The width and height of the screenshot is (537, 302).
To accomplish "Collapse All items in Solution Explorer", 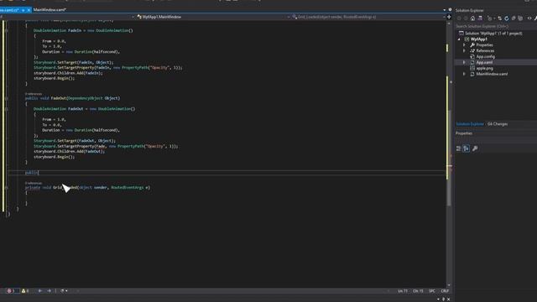I will pyautogui.click(x=514, y=18).
